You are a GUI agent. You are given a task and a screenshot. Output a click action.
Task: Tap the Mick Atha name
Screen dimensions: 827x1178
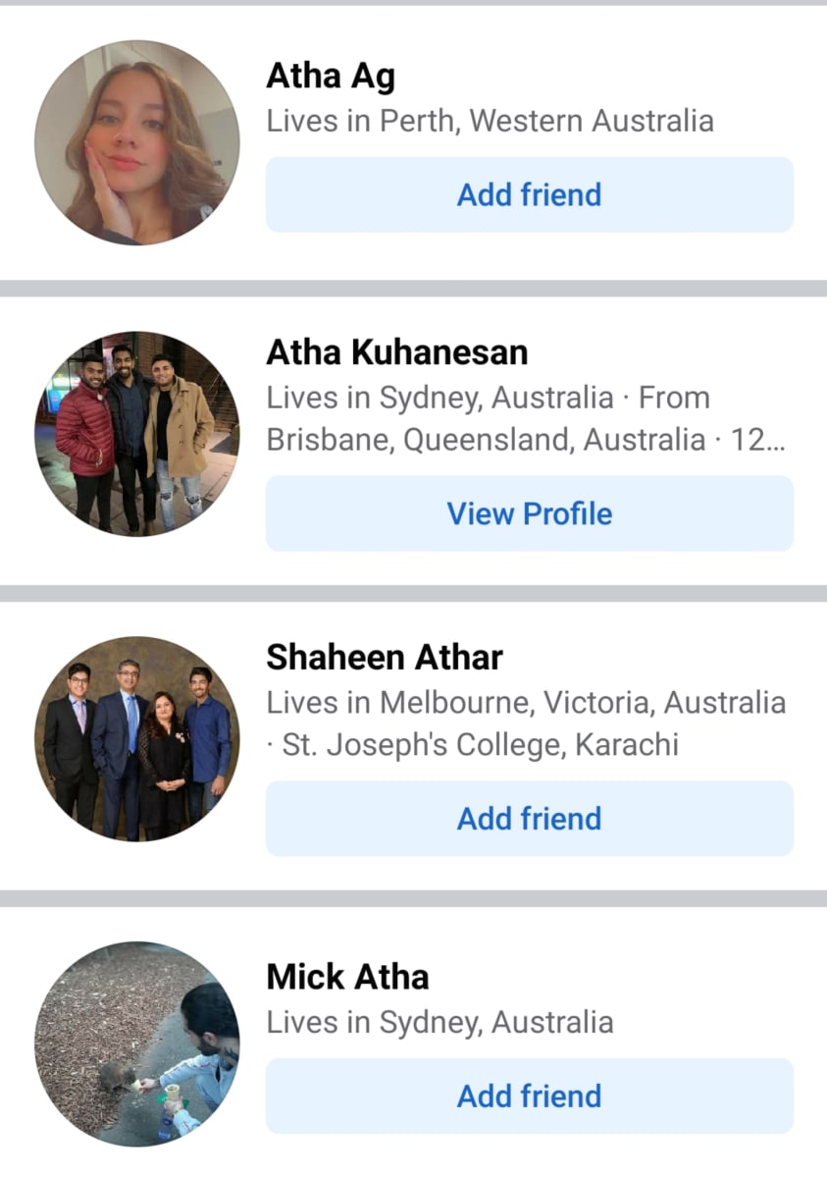click(348, 977)
